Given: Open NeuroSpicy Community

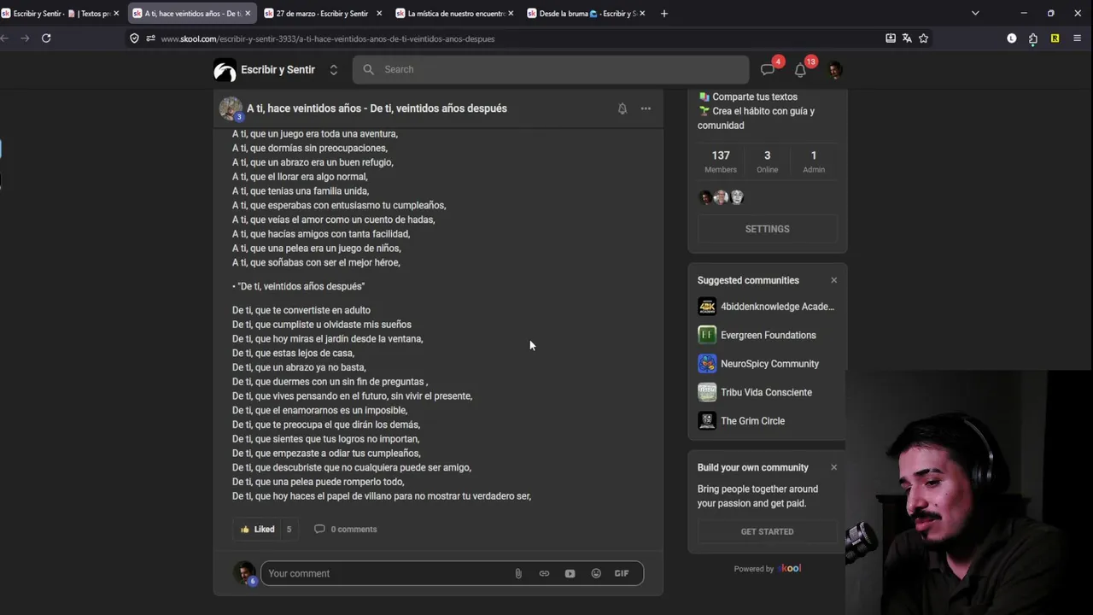Looking at the screenshot, I should (758, 364).
